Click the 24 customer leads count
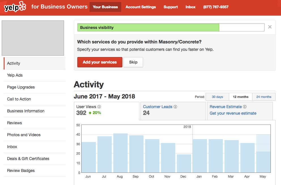281x185 pixels. 146,113
